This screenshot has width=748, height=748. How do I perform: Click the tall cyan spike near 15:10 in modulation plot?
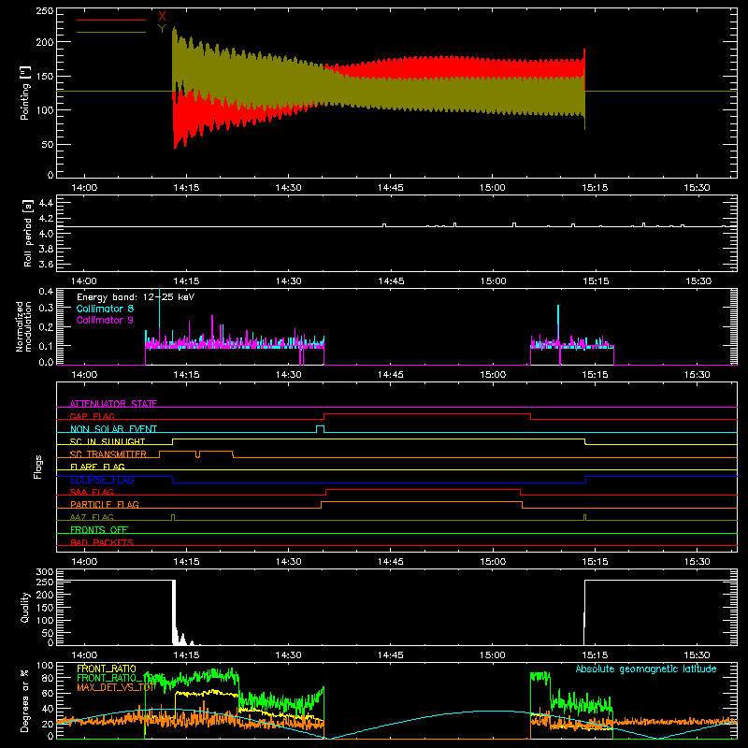pyautogui.click(x=558, y=324)
